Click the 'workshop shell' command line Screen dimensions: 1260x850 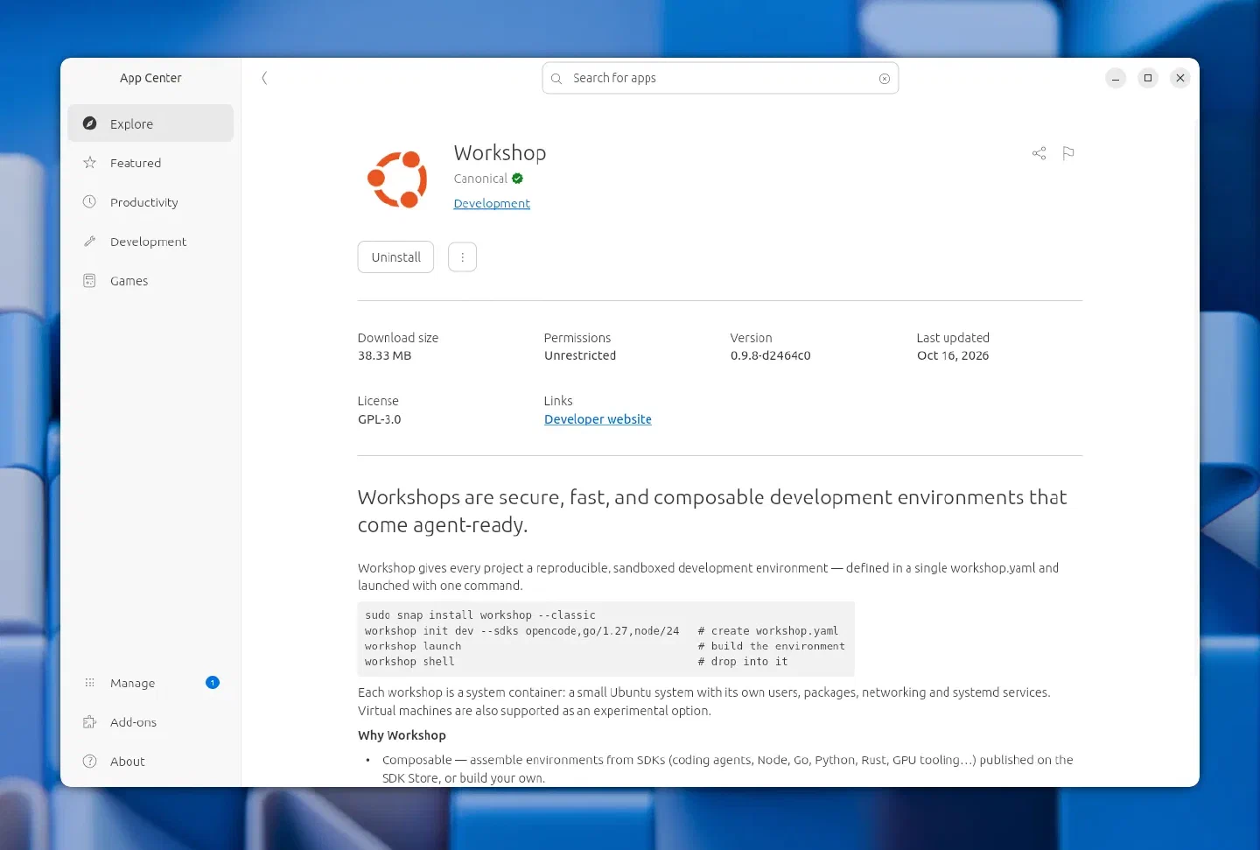(x=409, y=662)
